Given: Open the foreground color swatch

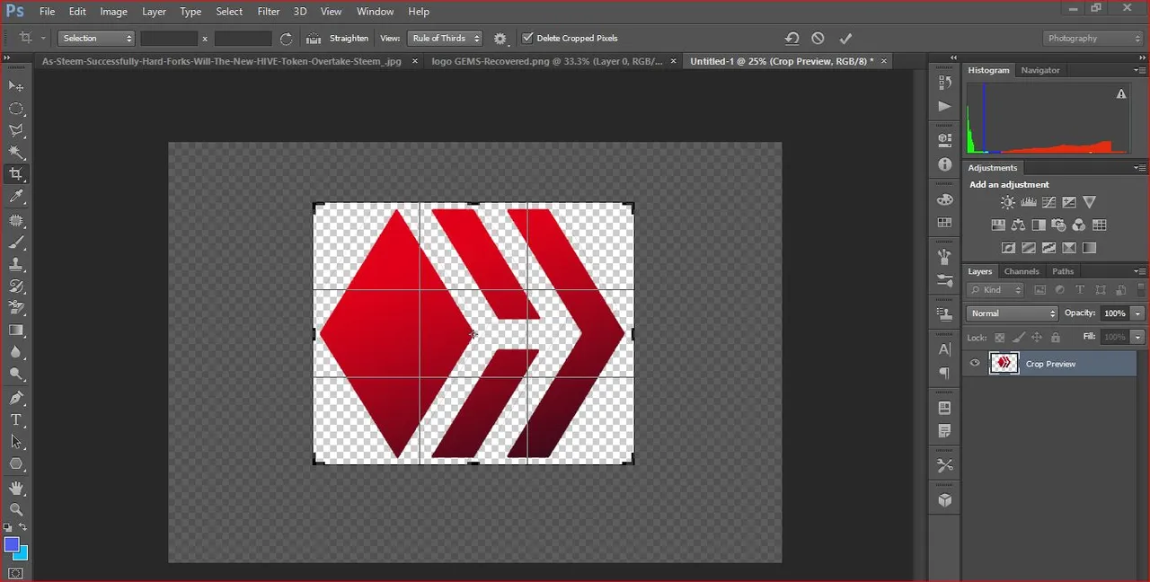Looking at the screenshot, I should (11, 544).
